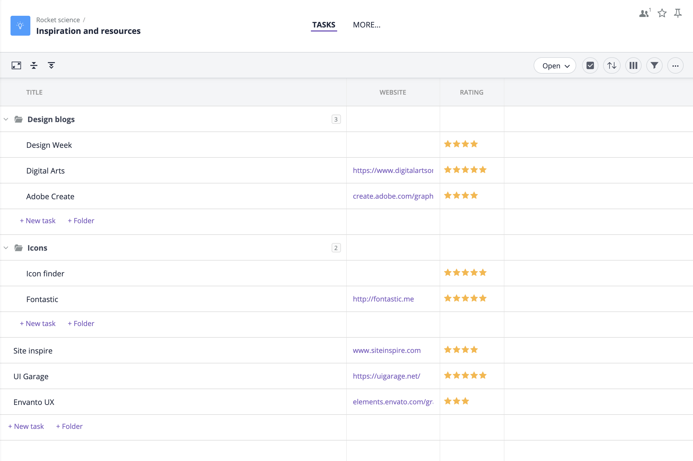Add Folder below Envanto UX
Viewport: 693px width, 461px height.
pos(69,426)
